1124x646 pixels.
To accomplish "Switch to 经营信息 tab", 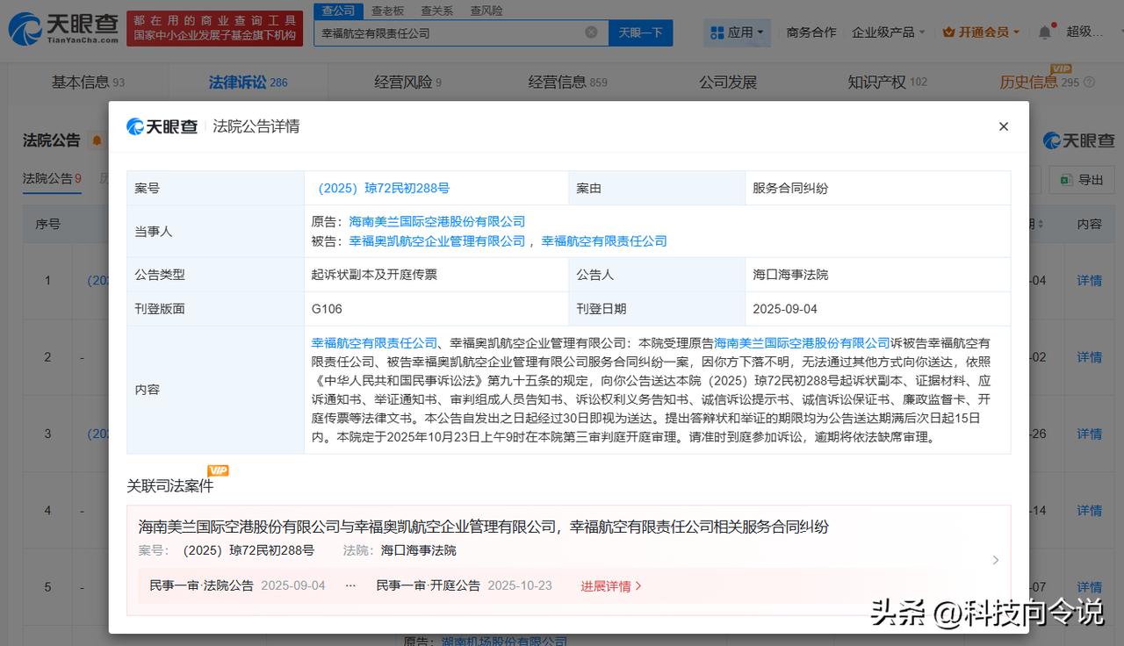I will (x=567, y=82).
